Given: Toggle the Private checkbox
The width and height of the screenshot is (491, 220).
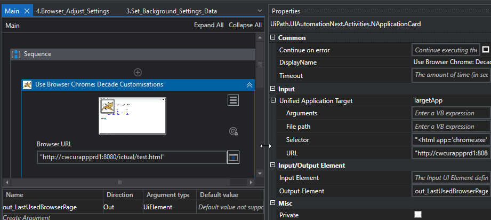Looking at the screenshot, I should pos(418,215).
